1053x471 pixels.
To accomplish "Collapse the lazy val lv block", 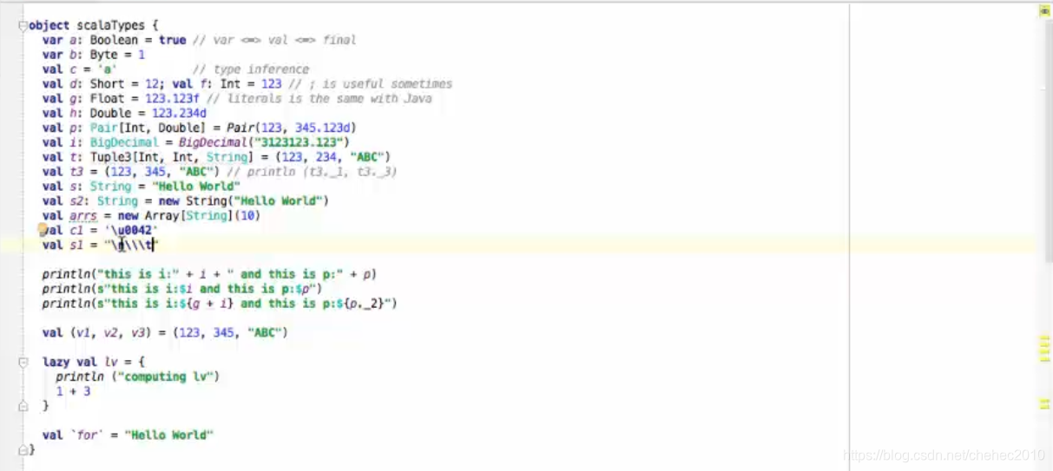I will tap(23, 362).
